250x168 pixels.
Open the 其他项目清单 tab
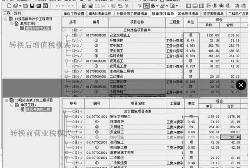188,14
